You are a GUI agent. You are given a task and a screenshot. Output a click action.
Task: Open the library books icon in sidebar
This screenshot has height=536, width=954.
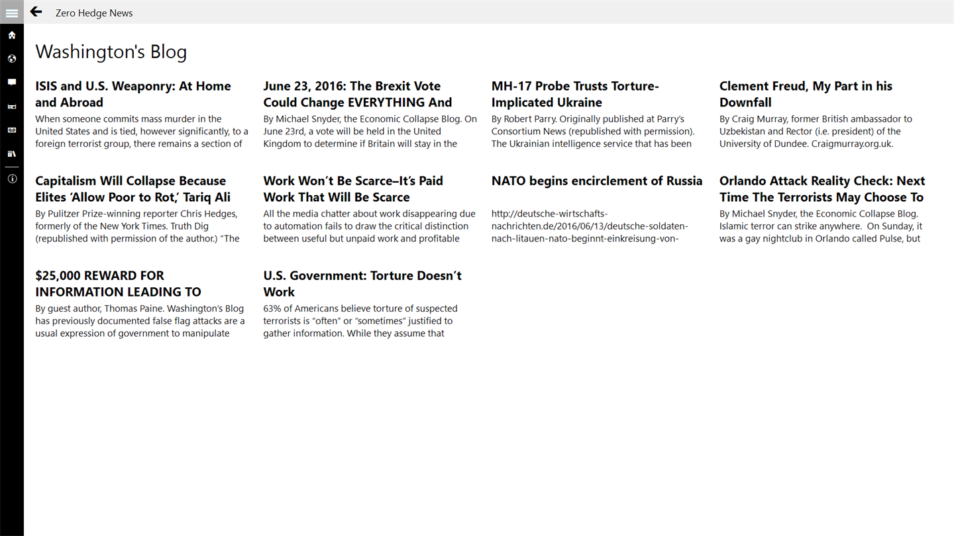[x=12, y=154]
